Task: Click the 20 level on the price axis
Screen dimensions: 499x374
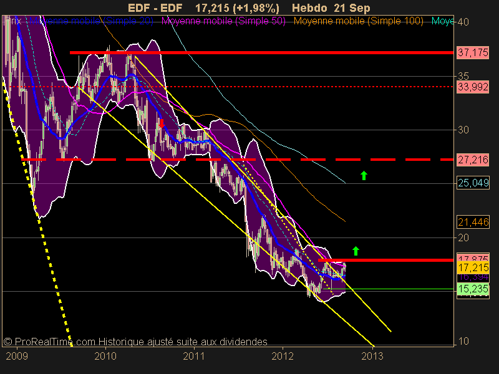Action: tap(463, 237)
